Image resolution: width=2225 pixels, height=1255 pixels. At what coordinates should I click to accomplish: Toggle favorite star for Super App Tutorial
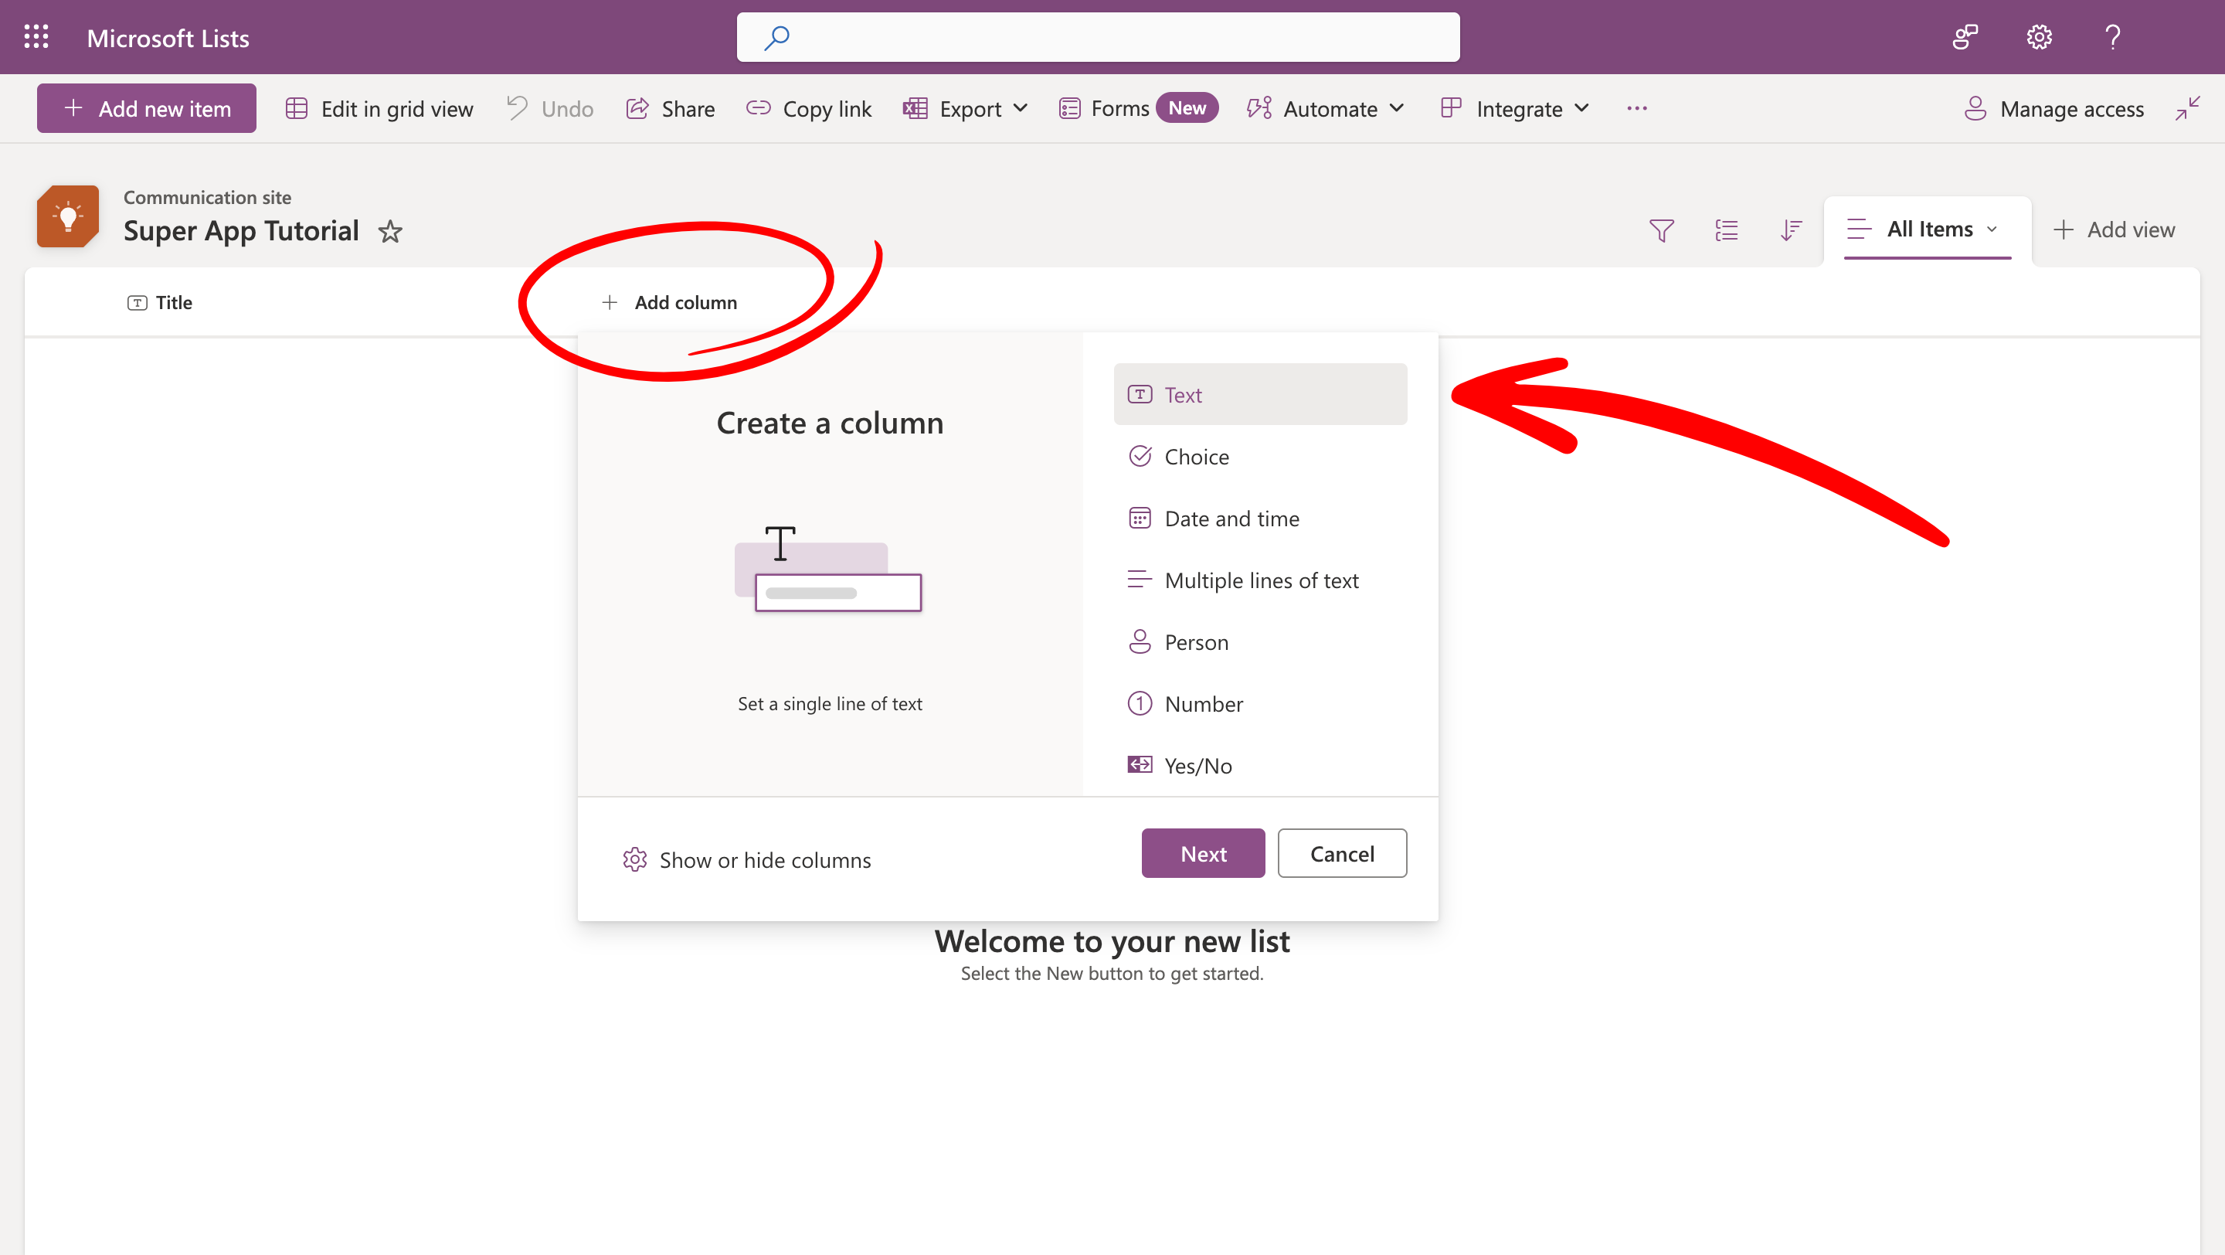(390, 232)
